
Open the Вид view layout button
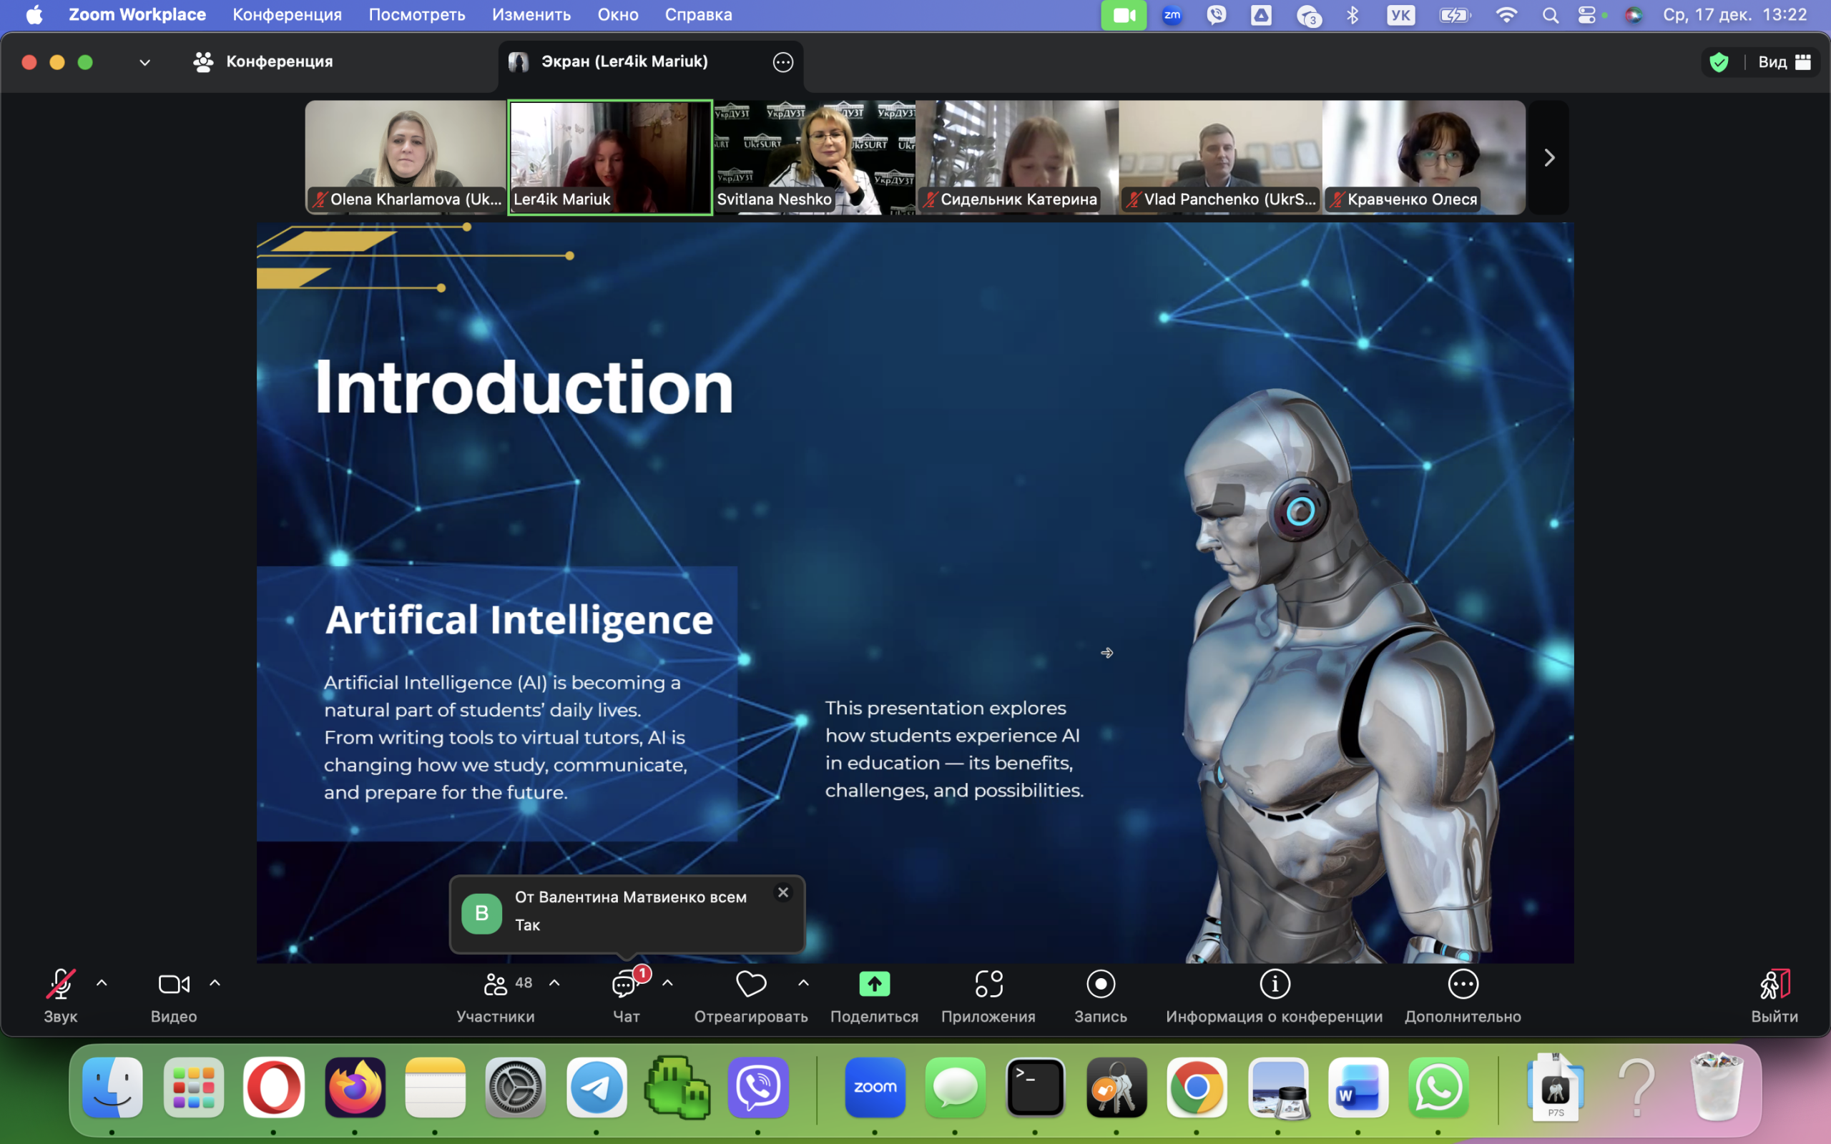click(x=1784, y=62)
